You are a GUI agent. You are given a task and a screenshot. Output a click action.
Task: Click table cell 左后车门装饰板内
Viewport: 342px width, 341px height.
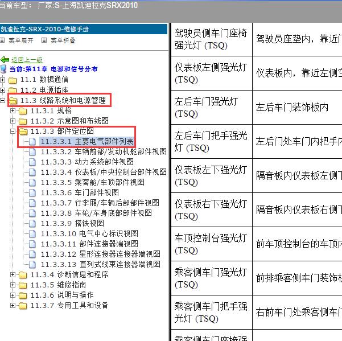pos(297,108)
